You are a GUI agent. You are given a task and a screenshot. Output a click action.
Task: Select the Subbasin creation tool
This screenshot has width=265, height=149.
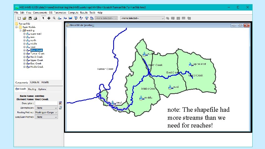tap(60, 18)
